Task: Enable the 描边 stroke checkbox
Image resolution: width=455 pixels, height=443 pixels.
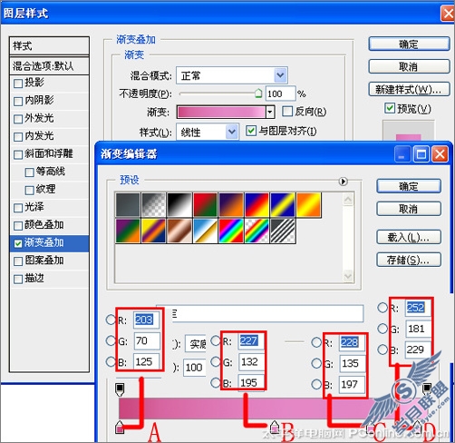Action: (x=18, y=279)
